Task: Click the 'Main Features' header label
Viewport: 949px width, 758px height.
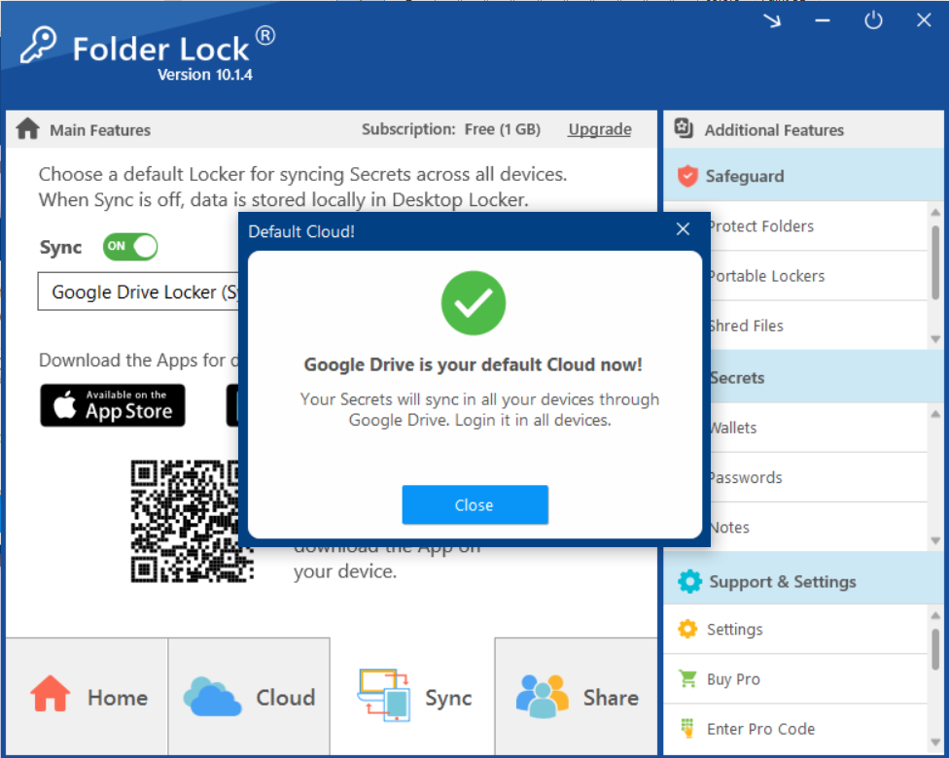Action: (x=100, y=130)
